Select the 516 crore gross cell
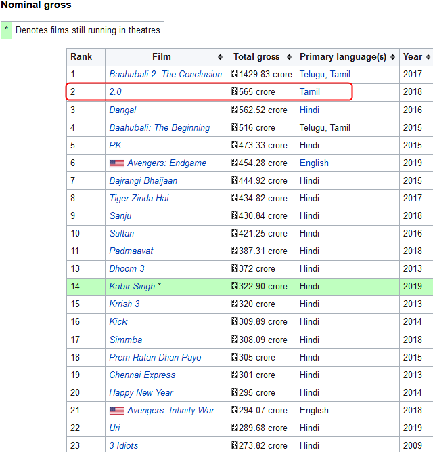This screenshot has width=433, height=452. pos(261,127)
